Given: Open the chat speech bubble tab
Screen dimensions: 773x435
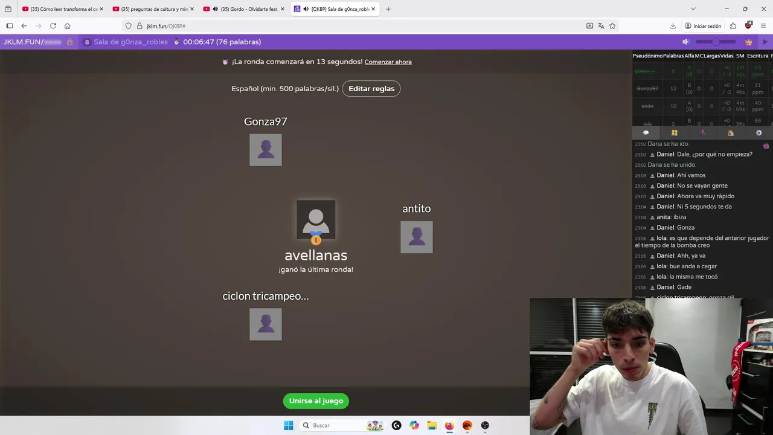Looking at the screenshot, I should [646, 133].
